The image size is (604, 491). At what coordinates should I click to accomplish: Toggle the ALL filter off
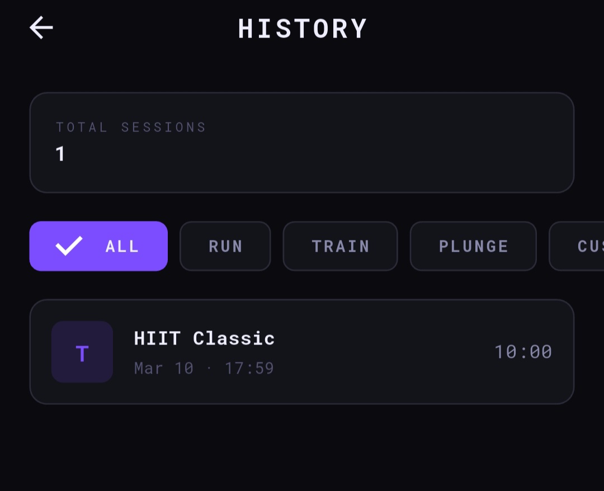[x=98, y=246]
